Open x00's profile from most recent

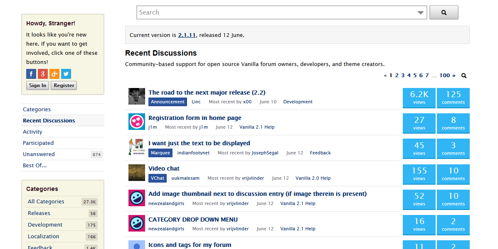(x=247, y=102)
